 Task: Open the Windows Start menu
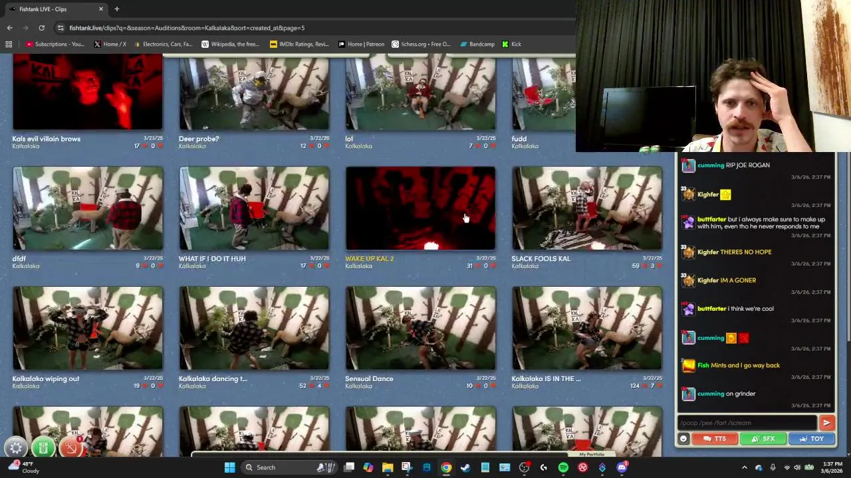point(229,467)
